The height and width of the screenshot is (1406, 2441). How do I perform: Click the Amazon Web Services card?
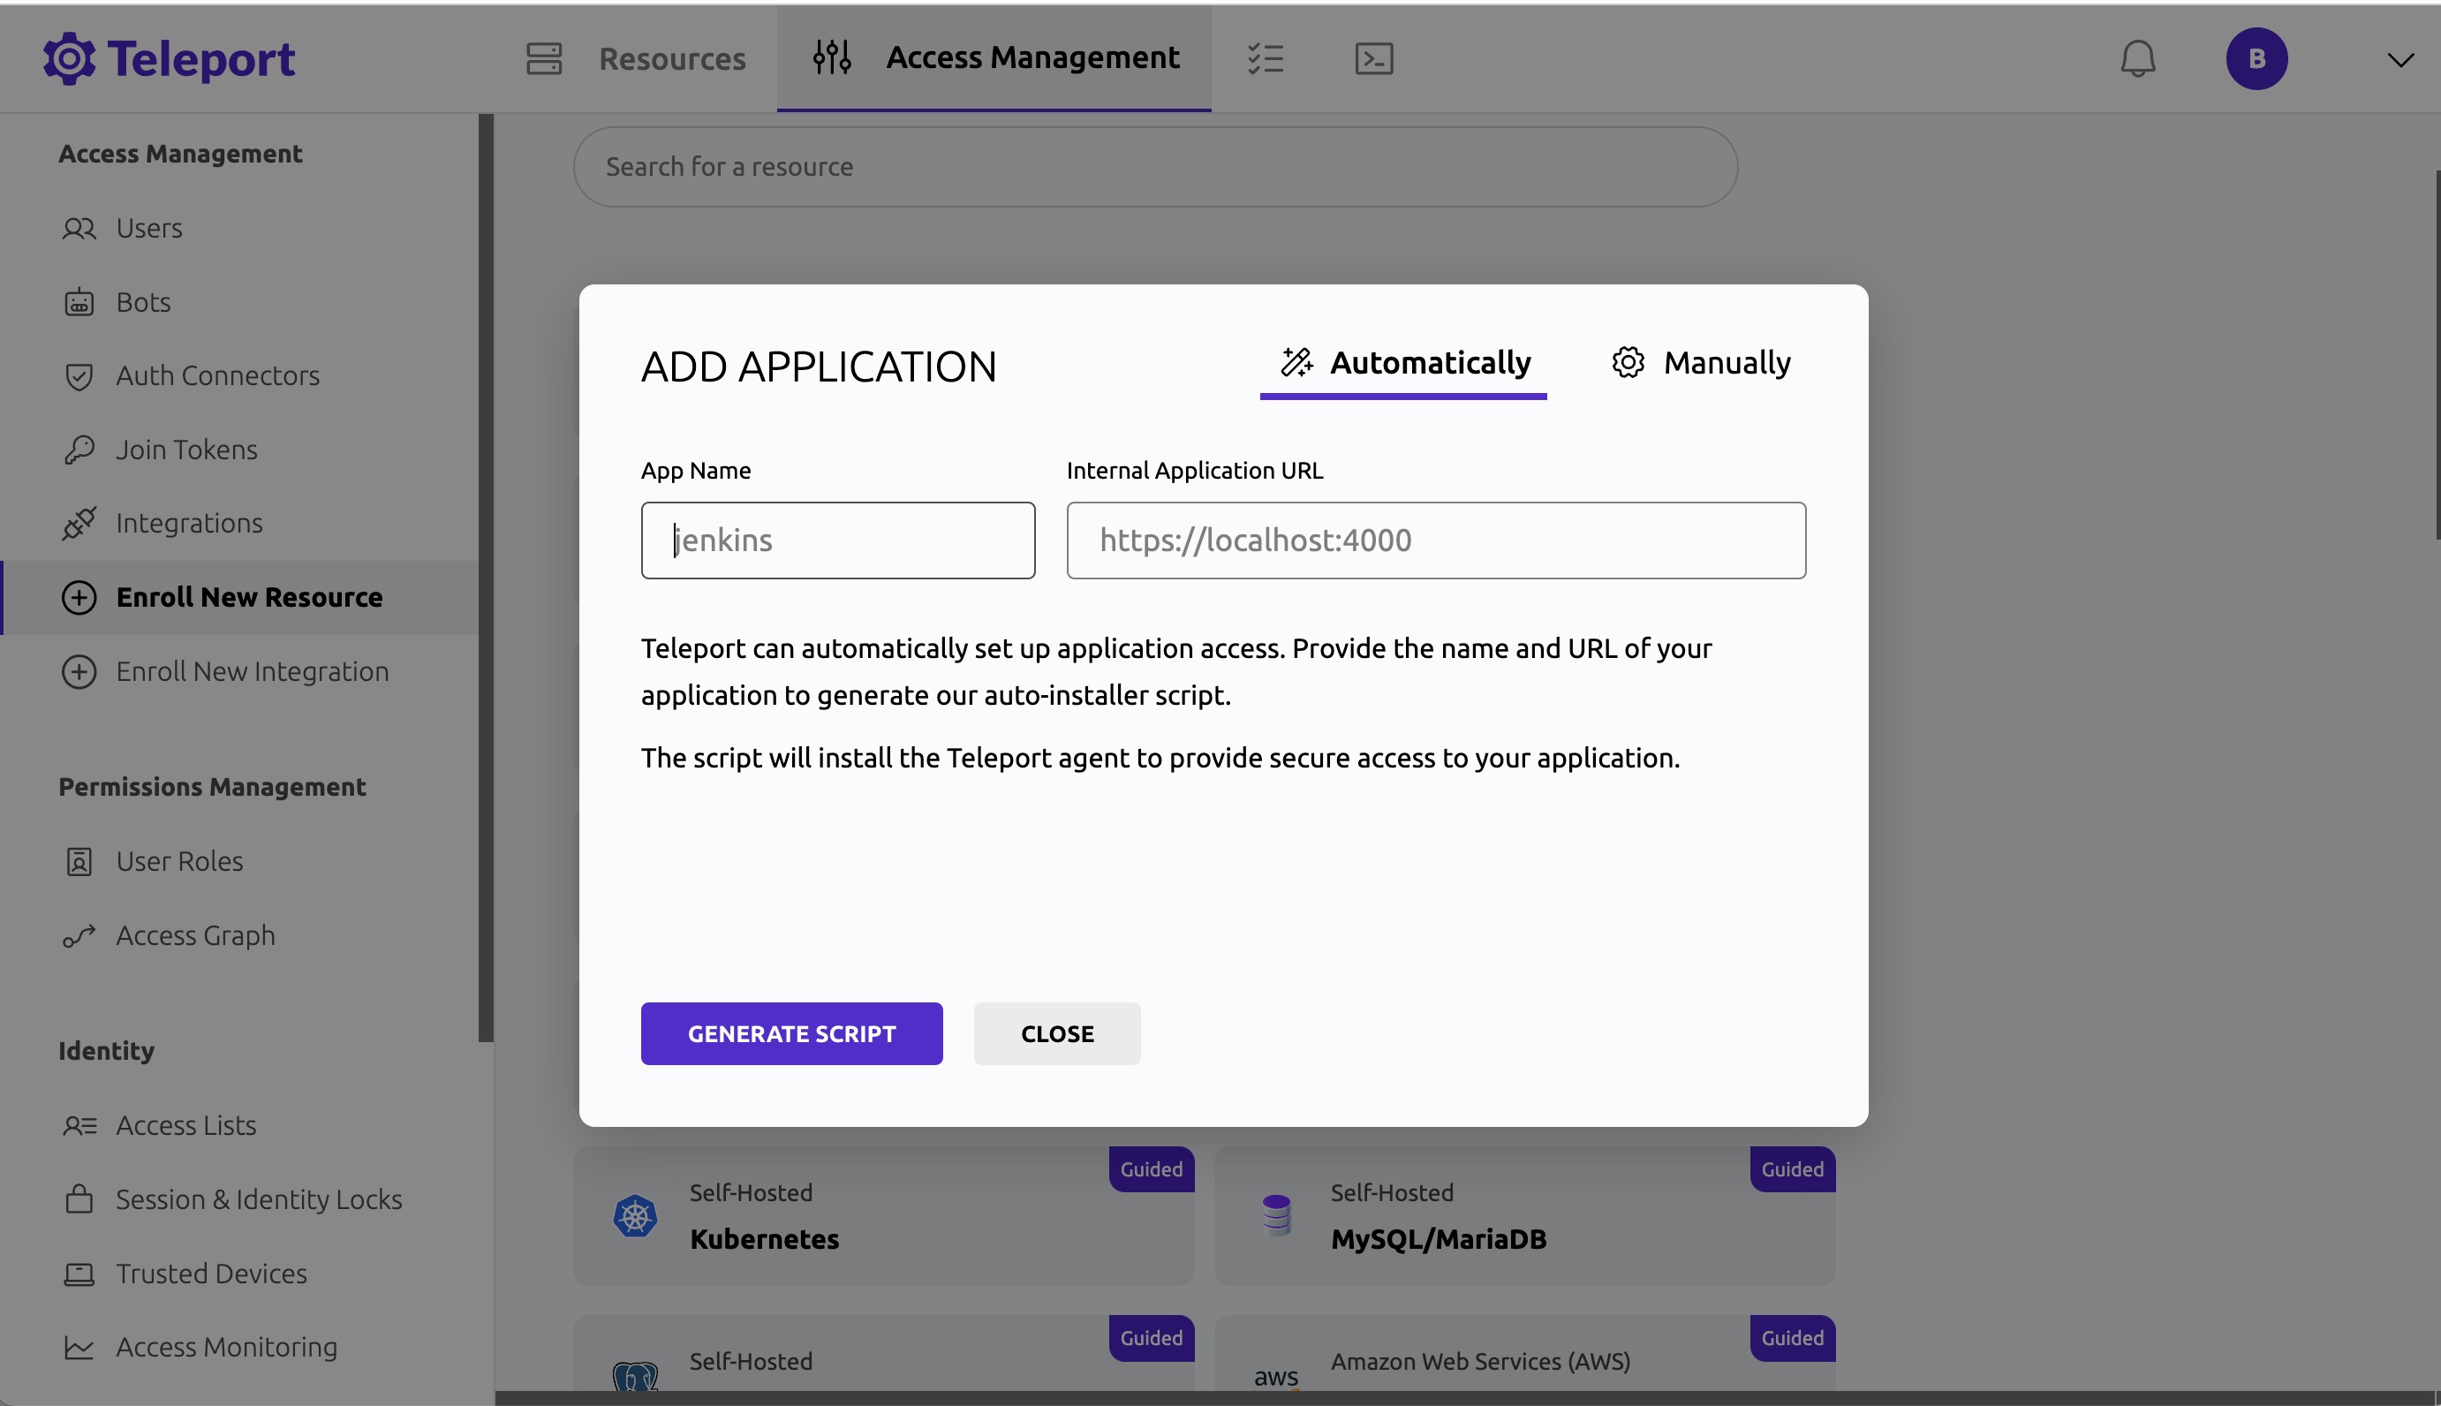coord(1524,1354)
